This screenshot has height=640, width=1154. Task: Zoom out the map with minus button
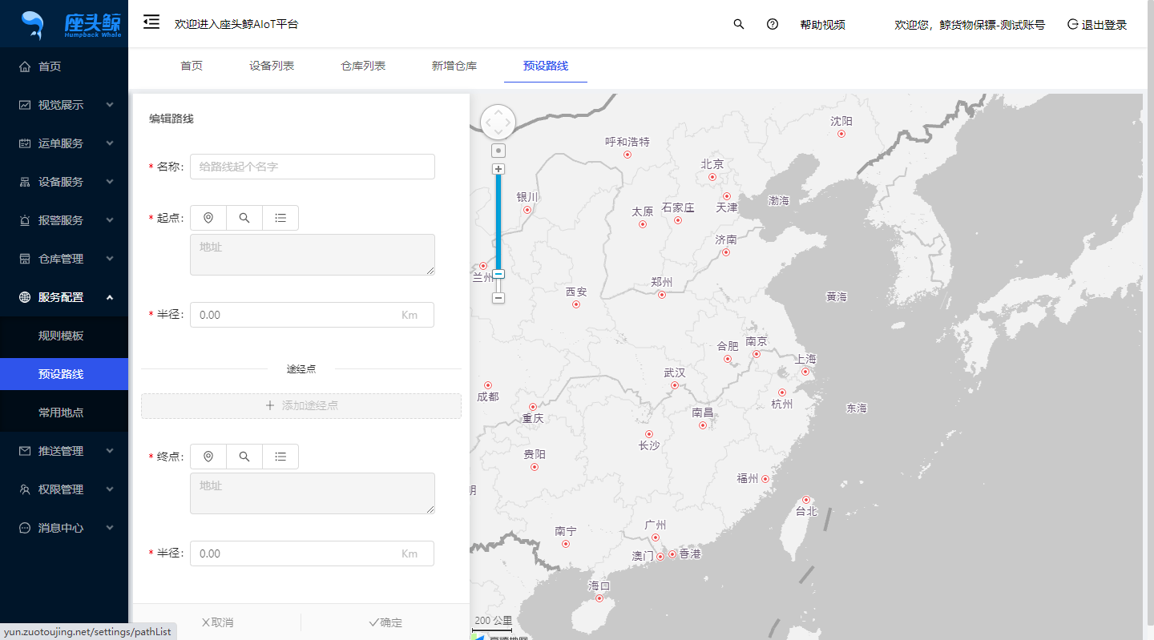(498, 298)
